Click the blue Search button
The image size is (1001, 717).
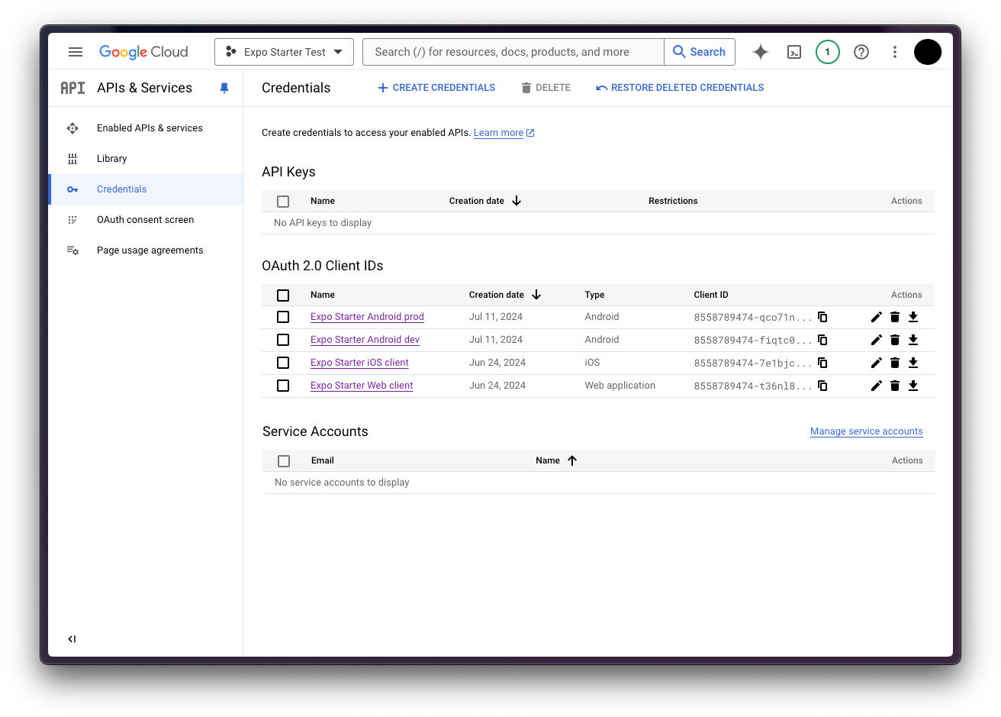pos(700,52)
